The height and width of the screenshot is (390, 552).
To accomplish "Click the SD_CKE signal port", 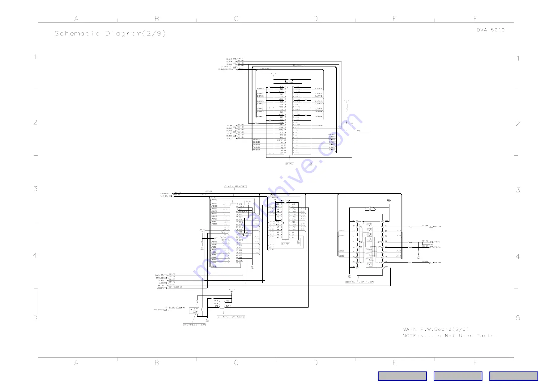I will click(235, 59).
